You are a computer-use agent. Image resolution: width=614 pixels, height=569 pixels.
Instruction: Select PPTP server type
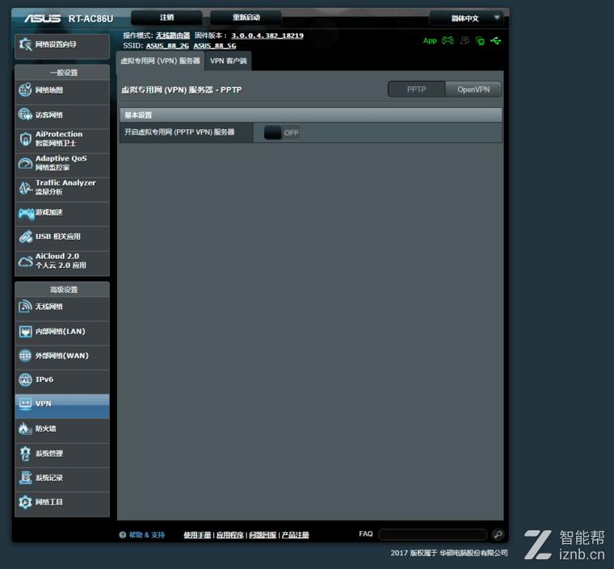[x=416, y=90]
